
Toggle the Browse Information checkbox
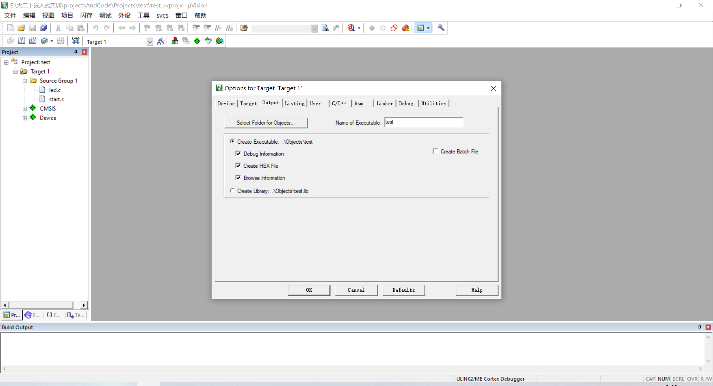238,178
